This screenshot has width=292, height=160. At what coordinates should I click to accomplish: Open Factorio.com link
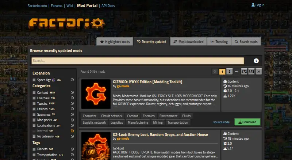(37, 6)
